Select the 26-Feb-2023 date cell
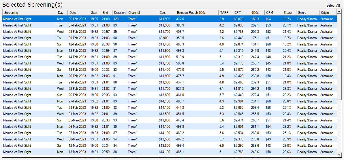Viewport: 344px width, 160px height. click(x=78, y=95)
